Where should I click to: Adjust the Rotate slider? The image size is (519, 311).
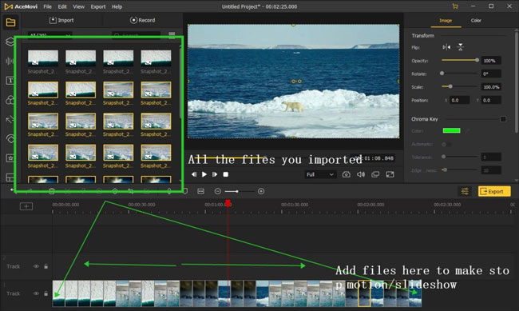(x=460, y=74)
